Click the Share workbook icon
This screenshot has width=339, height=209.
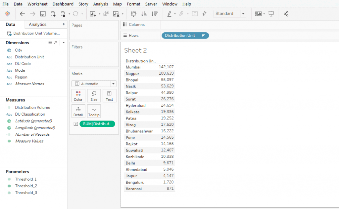(286, 14)
